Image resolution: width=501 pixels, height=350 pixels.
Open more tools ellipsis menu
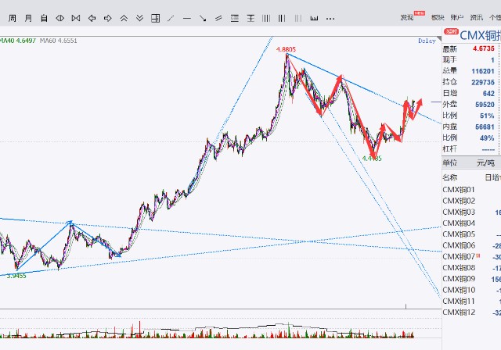(x=330, y=19)
